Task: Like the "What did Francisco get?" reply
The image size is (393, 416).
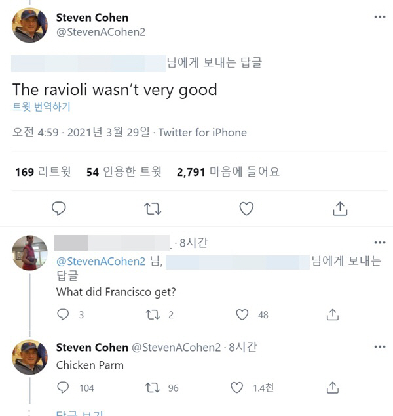Action: coord(242,315)
